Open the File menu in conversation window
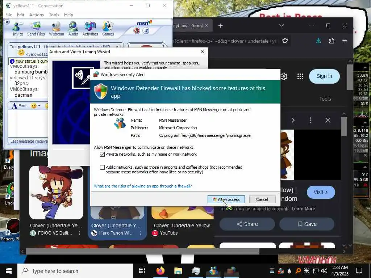 [x=9, y=14]
